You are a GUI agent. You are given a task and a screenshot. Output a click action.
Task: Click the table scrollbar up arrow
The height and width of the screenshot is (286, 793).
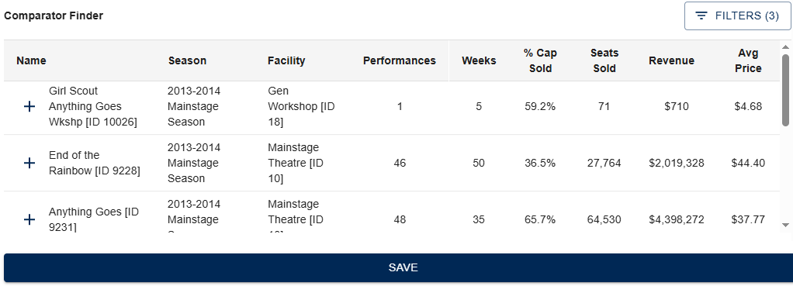(x=785, y=47)
